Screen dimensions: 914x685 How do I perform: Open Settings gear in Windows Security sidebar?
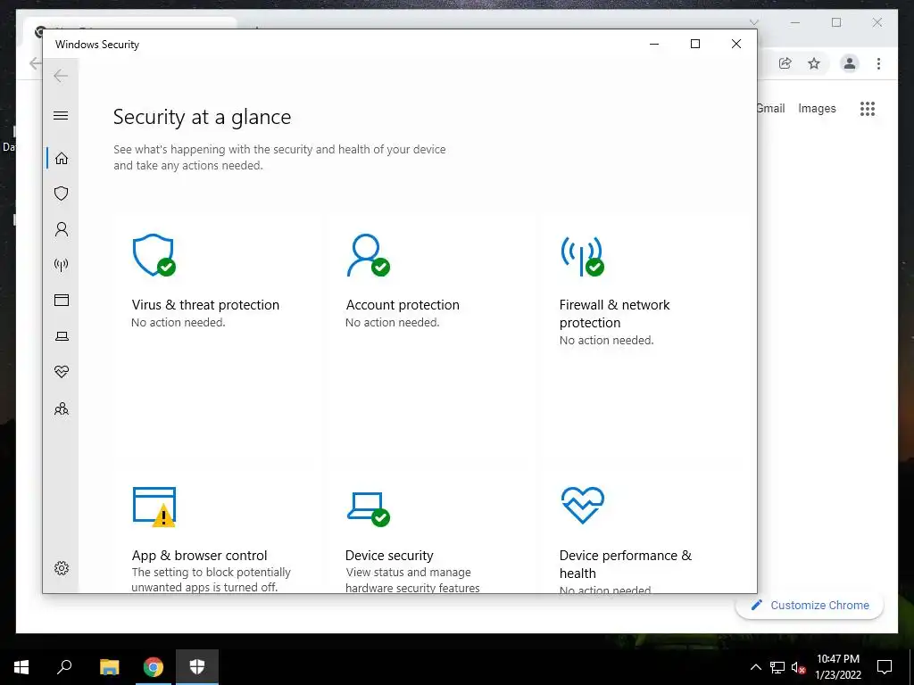pos(62,568)
